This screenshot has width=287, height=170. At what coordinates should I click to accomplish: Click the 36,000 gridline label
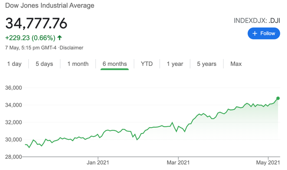tap(14, 88)
